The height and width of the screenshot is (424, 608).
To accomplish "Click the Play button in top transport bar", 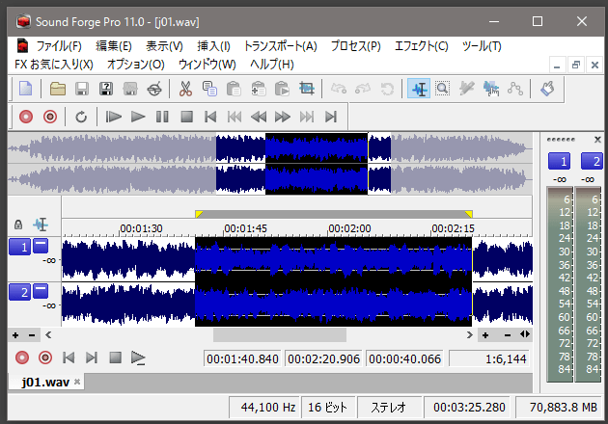I will pyautogui.click(x=138, y=117).
